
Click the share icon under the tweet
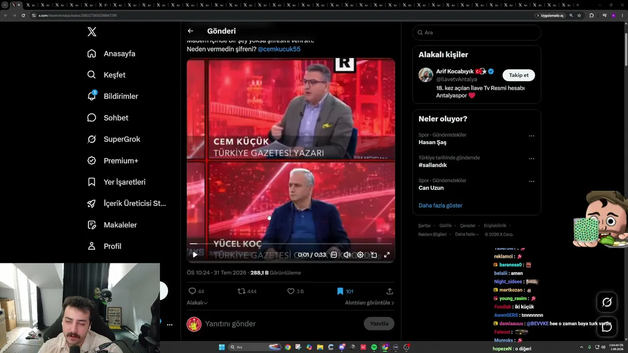pos(390,291)
